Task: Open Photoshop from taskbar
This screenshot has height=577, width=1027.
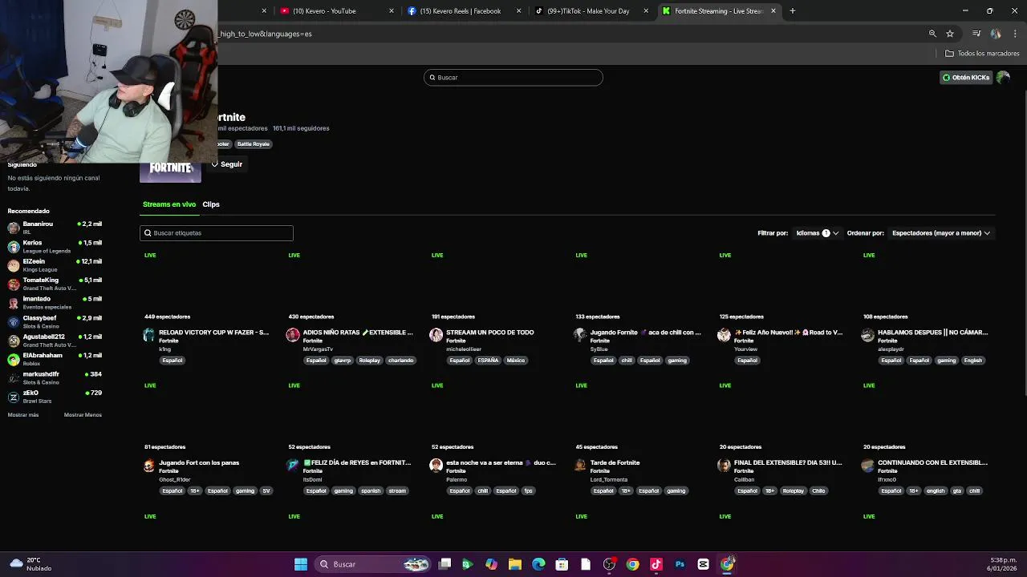Action: [680, 564]
